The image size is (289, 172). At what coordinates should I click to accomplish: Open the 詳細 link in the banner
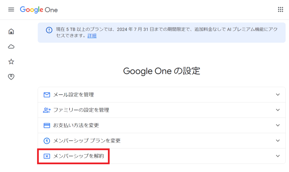92,36
